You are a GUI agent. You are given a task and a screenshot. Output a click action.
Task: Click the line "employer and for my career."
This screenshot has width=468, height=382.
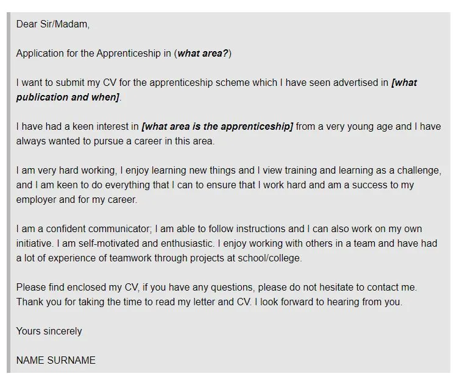coord(77,199)
